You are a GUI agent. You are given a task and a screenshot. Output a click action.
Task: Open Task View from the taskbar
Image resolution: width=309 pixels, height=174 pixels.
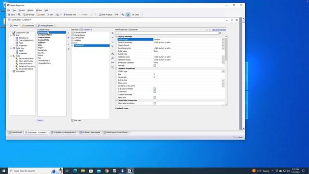67,171
